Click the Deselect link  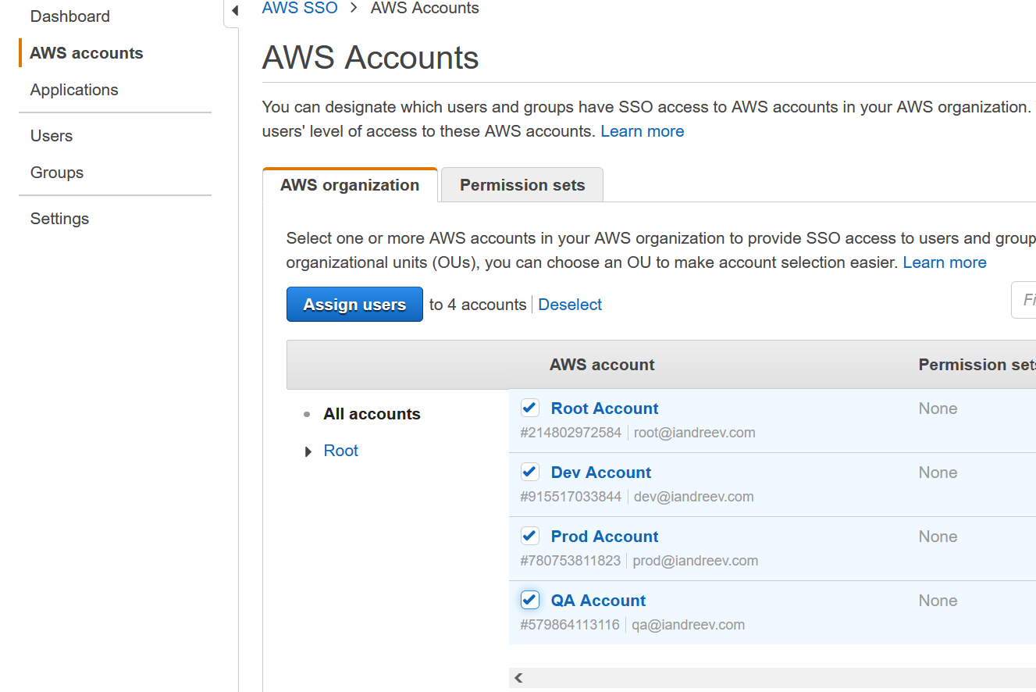(570, 305)
